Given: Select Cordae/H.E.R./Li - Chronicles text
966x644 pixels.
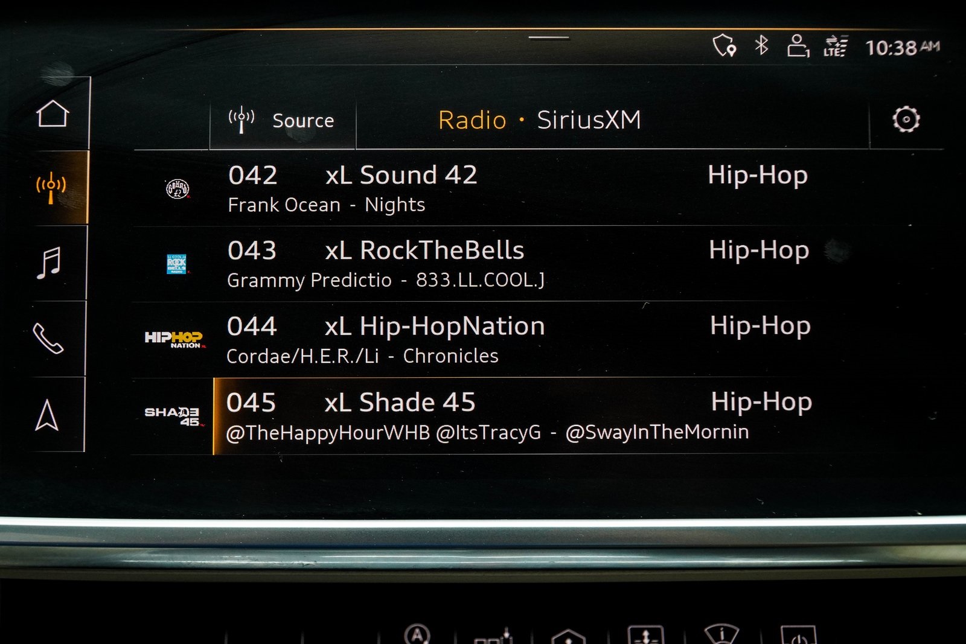Looking at the screenshot, I should (x=362, y=356).
